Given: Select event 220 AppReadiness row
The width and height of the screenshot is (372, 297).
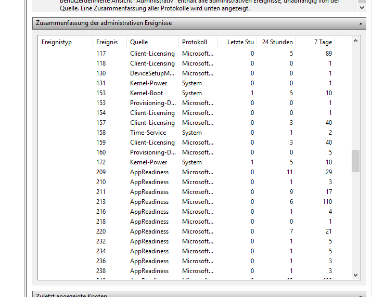Looking at the screenshot, I should [x=186, y=231].
